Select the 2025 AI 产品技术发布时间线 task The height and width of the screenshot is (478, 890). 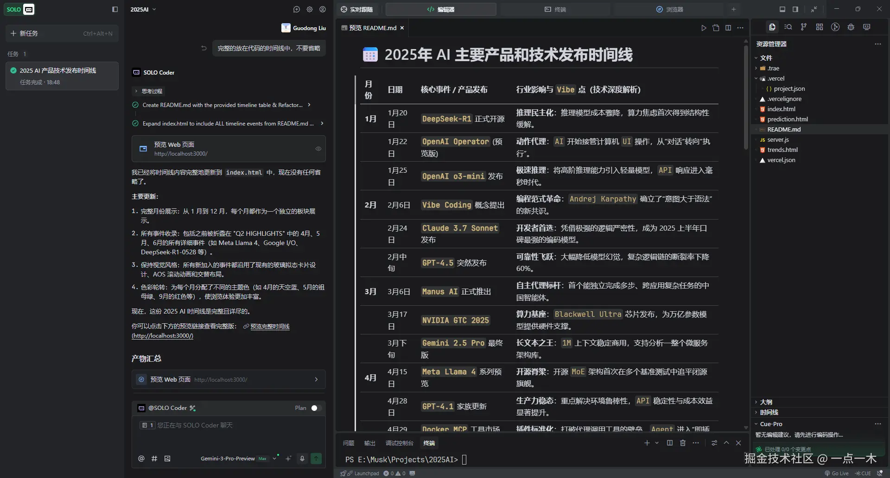[62, 75]
